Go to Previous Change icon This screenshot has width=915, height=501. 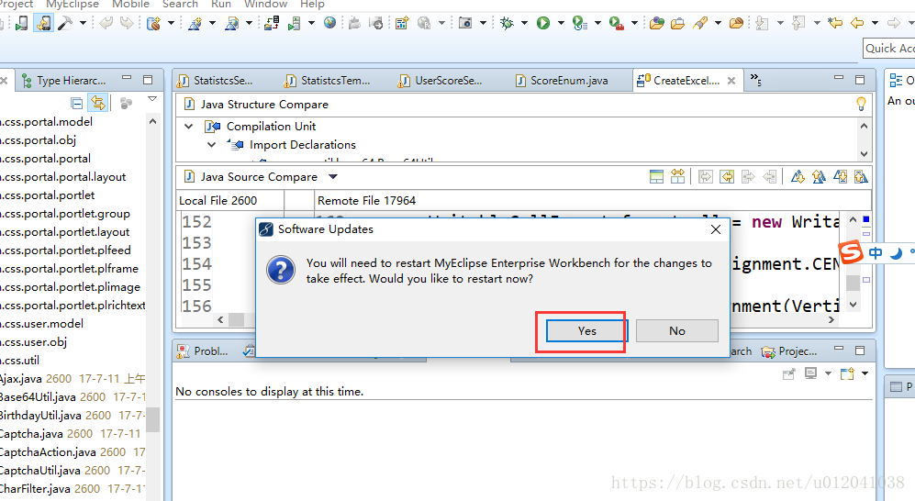[861, 177]
